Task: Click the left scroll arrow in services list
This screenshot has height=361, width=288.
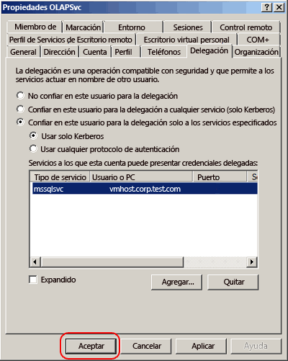Action: [35, 262]
